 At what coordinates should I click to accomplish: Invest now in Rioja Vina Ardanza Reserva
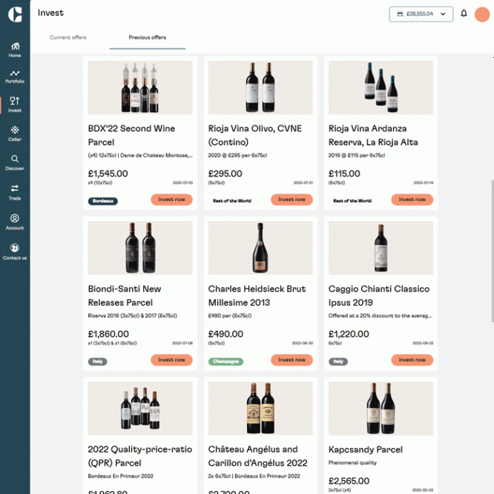[412, 200]
